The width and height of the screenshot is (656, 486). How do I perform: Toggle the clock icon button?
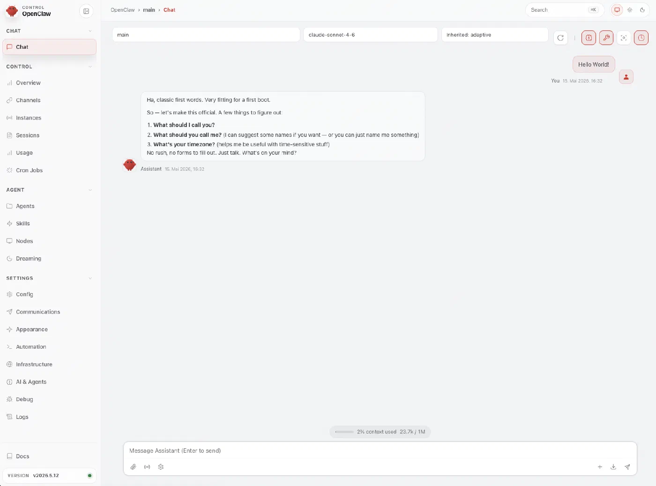[x=641, y=38]
